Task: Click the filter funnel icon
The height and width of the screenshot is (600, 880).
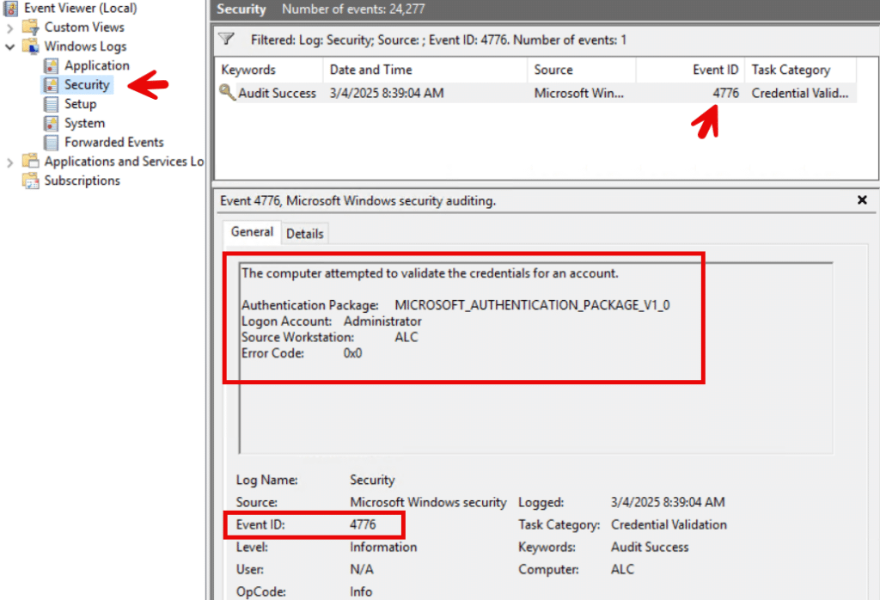Action: coord(226,39)
